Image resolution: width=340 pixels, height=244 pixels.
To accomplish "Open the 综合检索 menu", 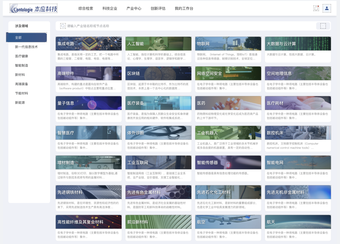I will point(86,9).
